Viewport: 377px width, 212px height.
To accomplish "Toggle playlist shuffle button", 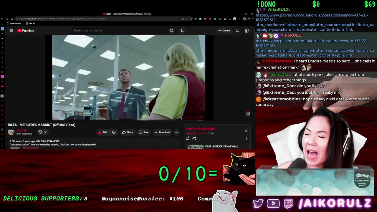I will click(194, 138).
